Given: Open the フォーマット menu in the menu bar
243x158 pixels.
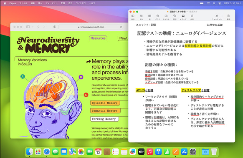Looking at the screenshot, I should click(x=51, y=3).
